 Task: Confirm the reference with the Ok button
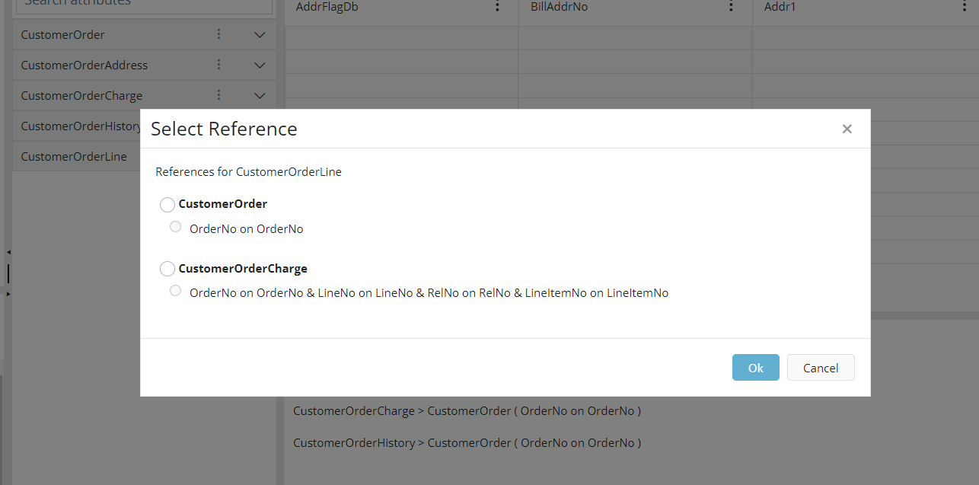[x=755, y=368]
